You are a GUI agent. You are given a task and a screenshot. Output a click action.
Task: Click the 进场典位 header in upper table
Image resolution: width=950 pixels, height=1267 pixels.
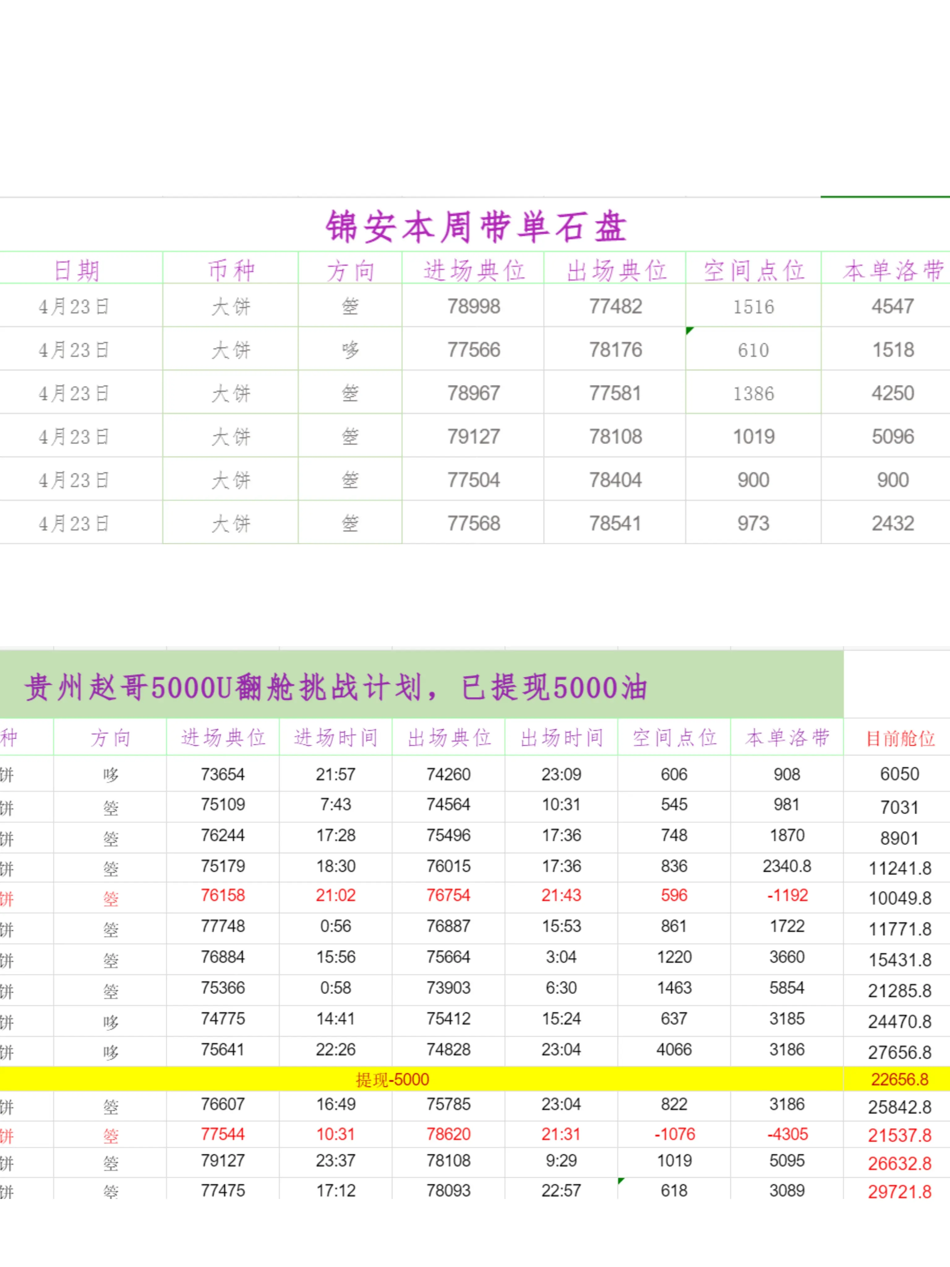click(x=473, y=270)
